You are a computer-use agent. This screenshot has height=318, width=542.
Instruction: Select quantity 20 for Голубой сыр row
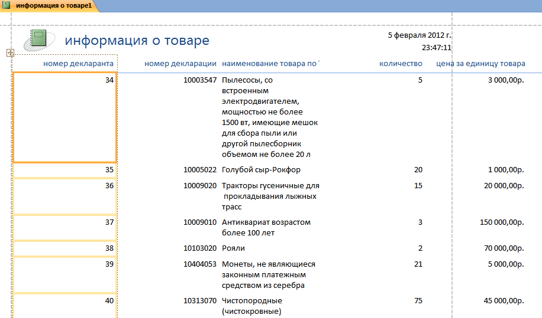(418, 169)
